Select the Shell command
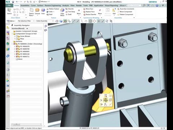Image resolution: width=173 pixels, height=130 pixels. click(49, 14)
